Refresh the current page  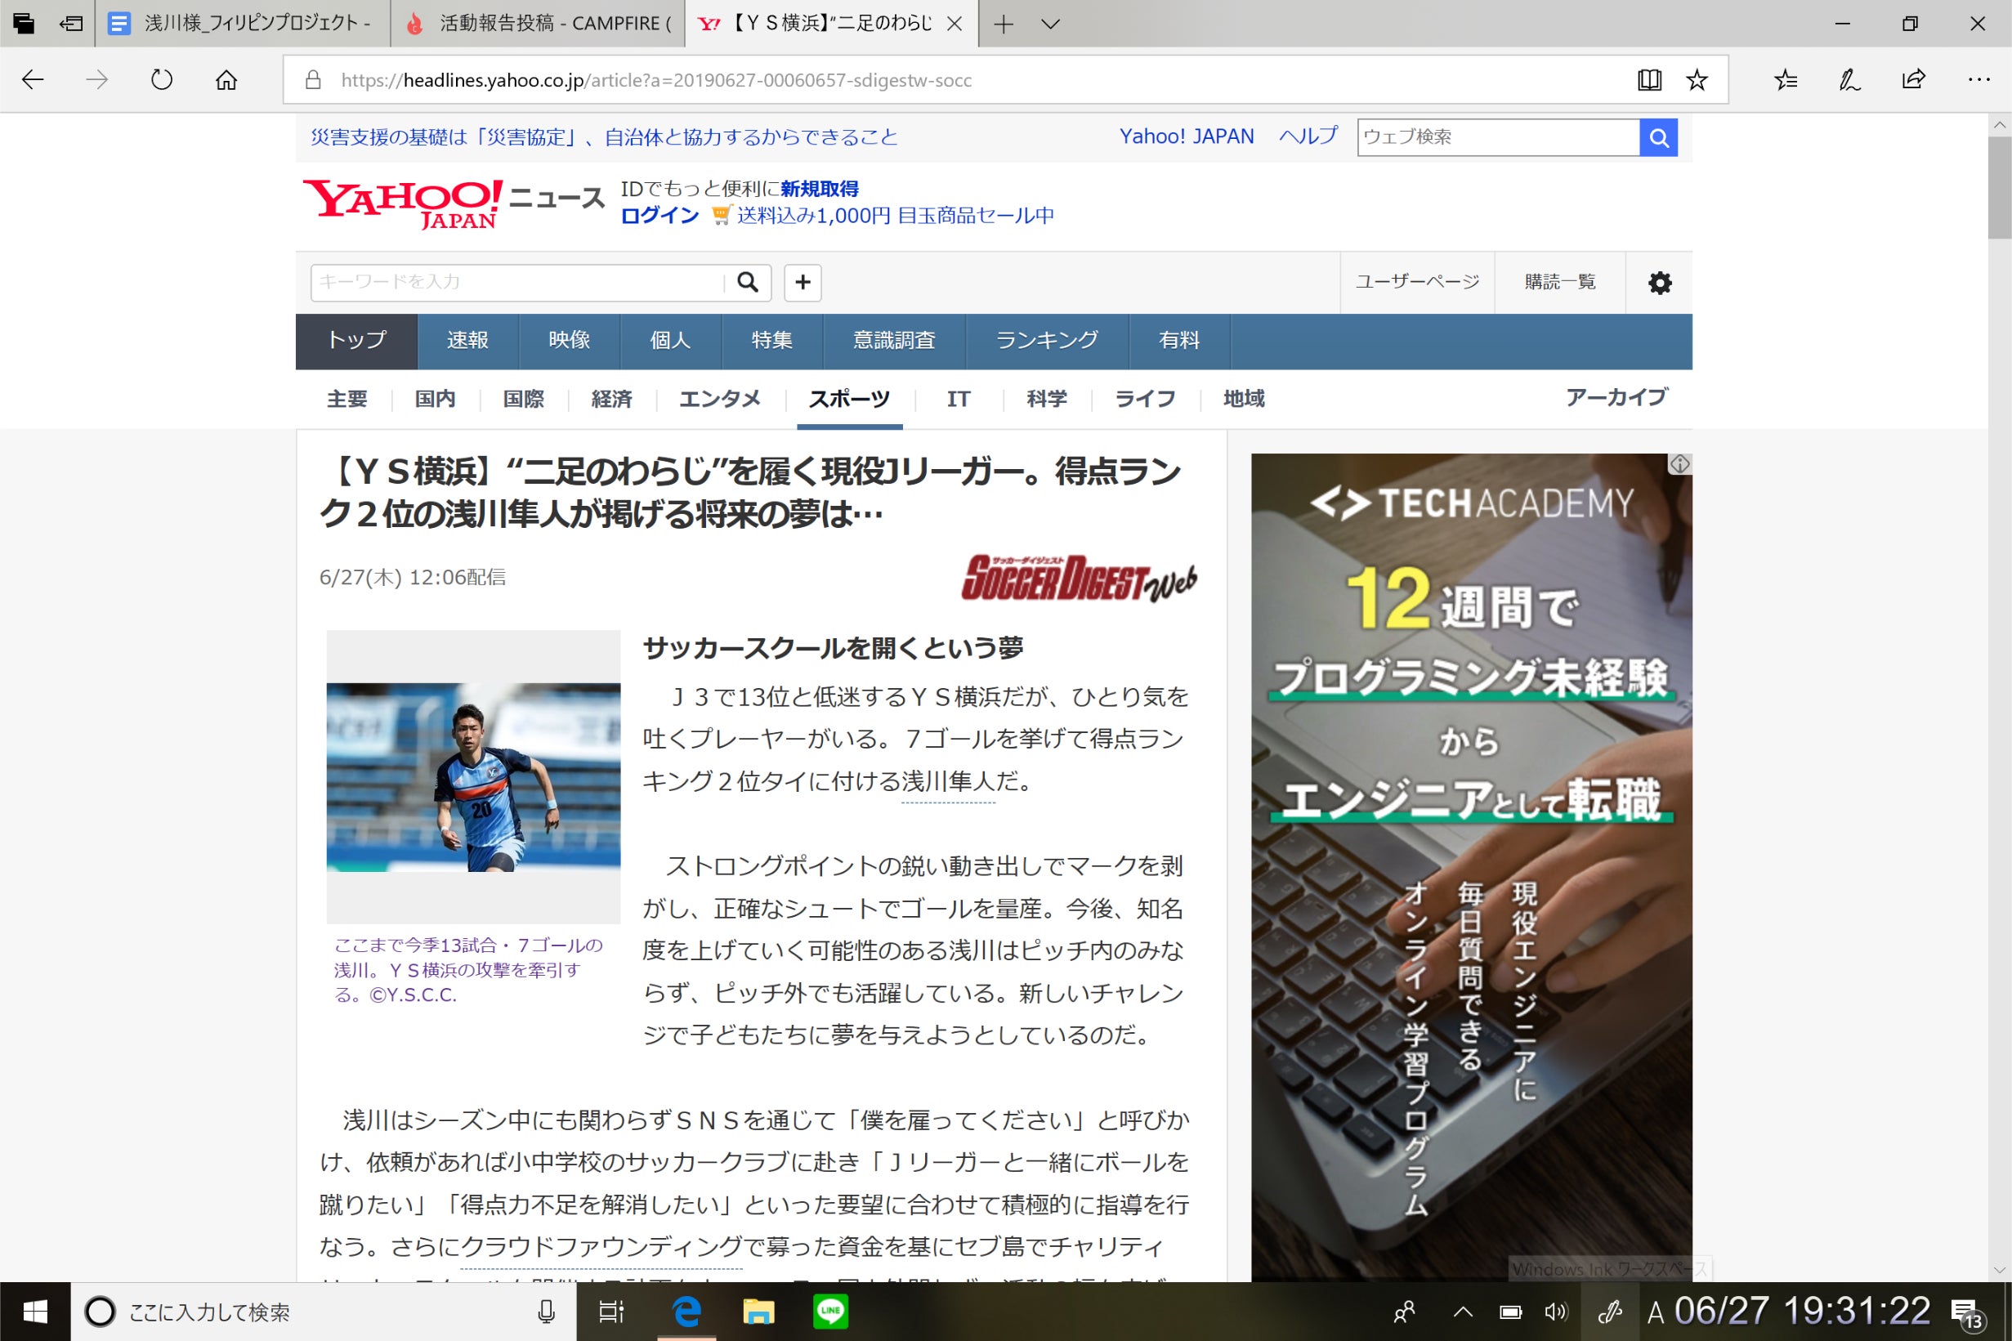tap(162, 80)
